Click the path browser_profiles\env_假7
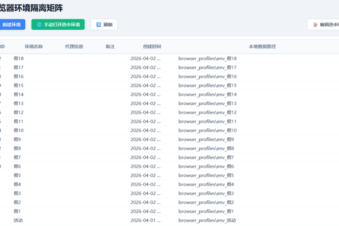339x226 pixels. (206, 157)
